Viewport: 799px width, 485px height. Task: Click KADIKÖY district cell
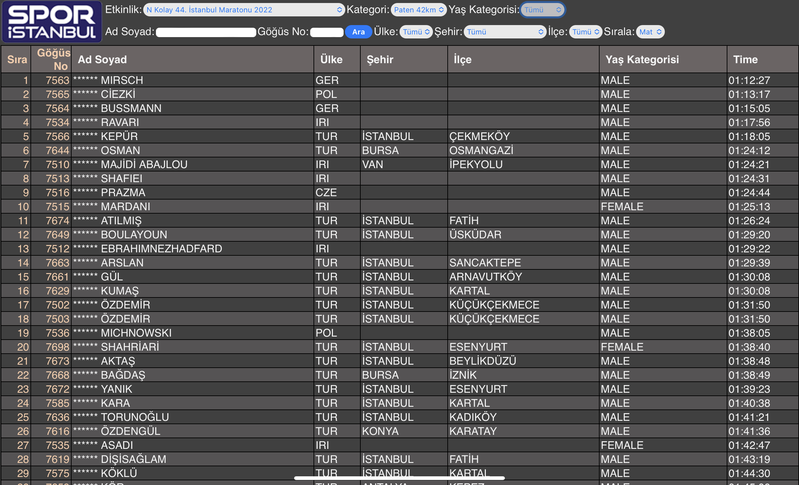click(x=523, y=417)
